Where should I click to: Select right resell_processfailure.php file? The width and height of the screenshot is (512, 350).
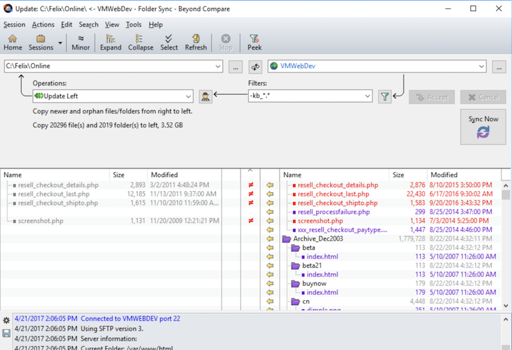[x=334, y=212]
